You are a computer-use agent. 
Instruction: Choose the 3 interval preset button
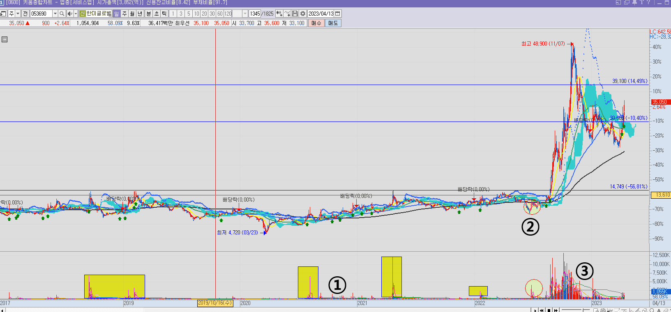(181, 14)
